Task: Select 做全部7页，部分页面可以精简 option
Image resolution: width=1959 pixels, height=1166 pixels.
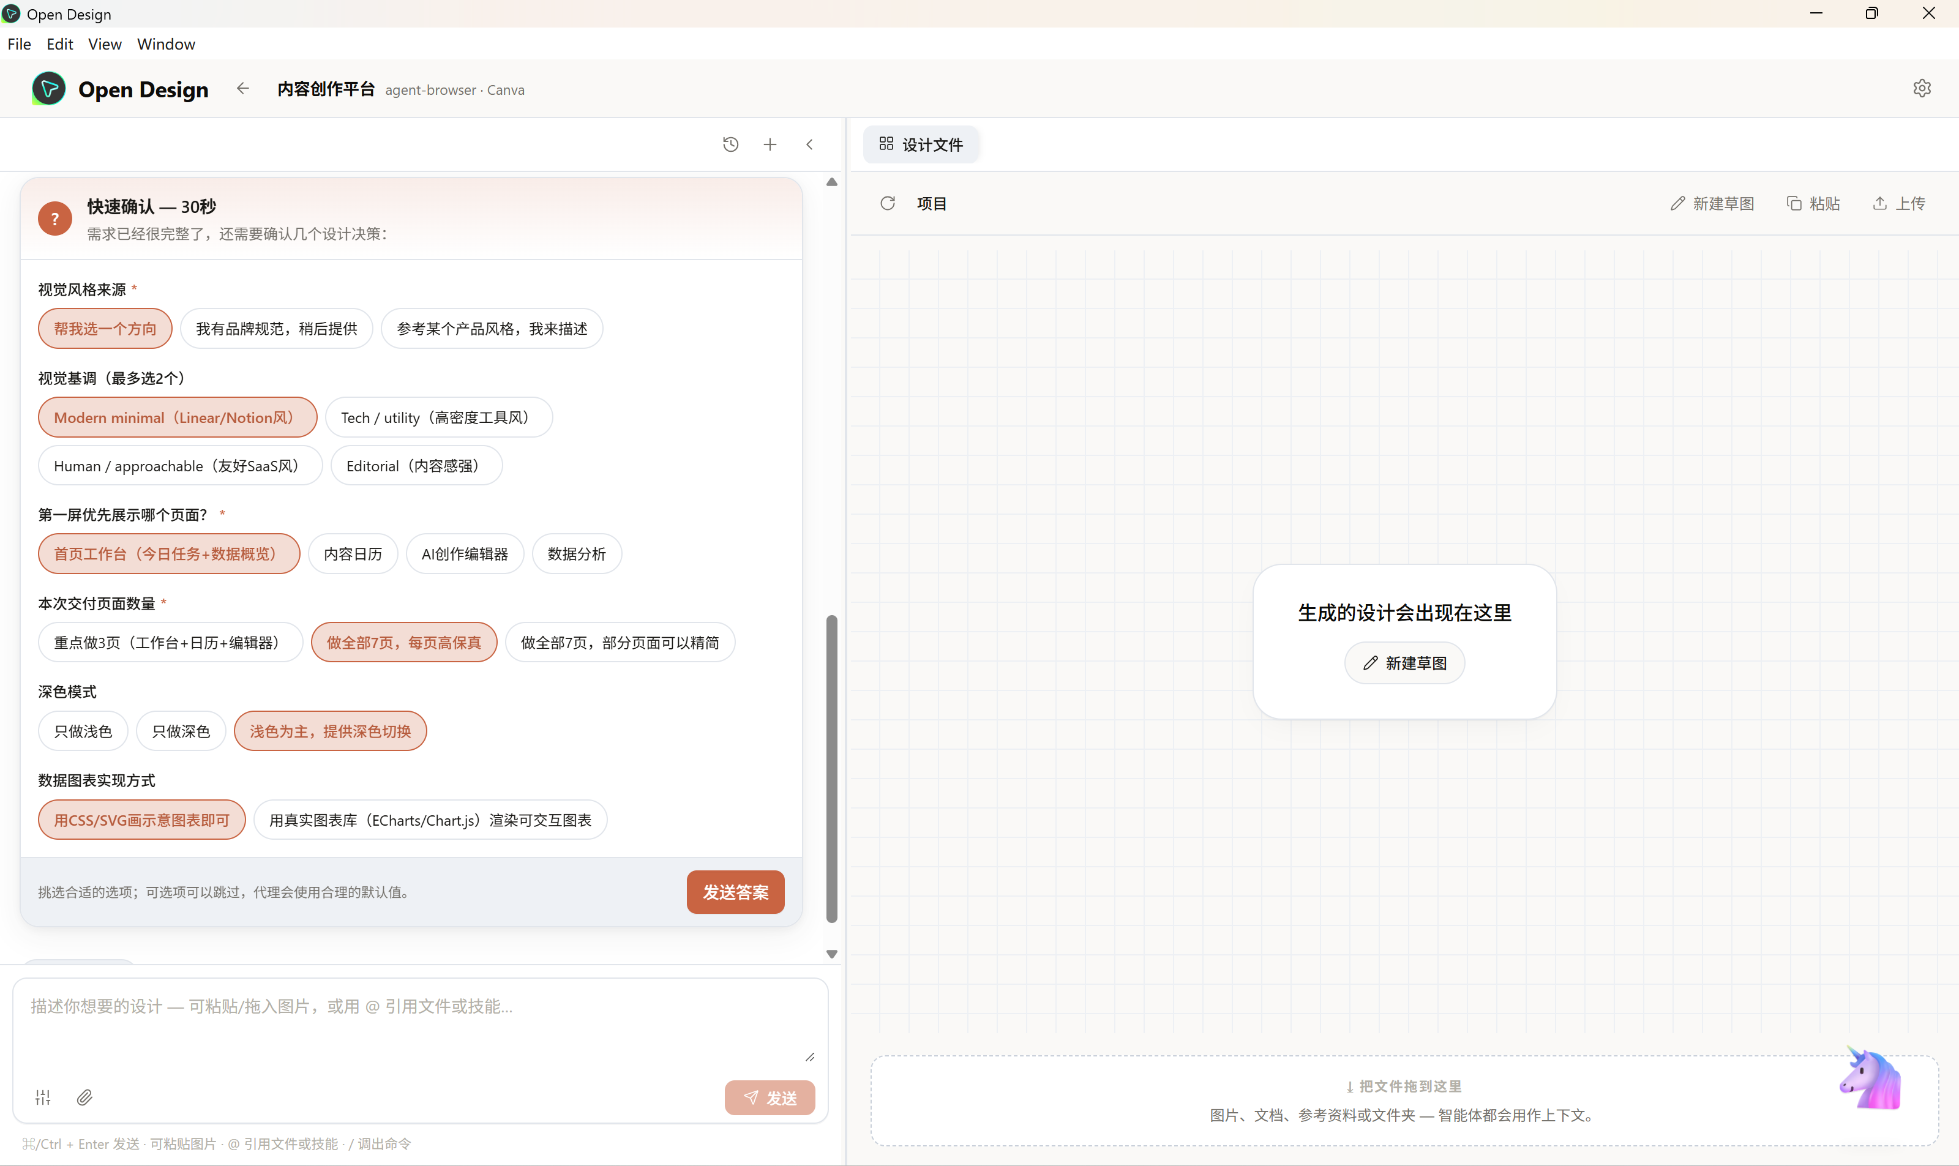Action: [x=620, y=643]
